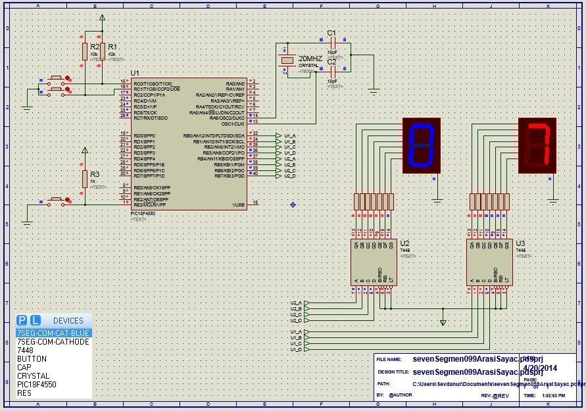Click the PATH value in title block
The height and width of the screenshot is (411, 586).
click(499, 384)
